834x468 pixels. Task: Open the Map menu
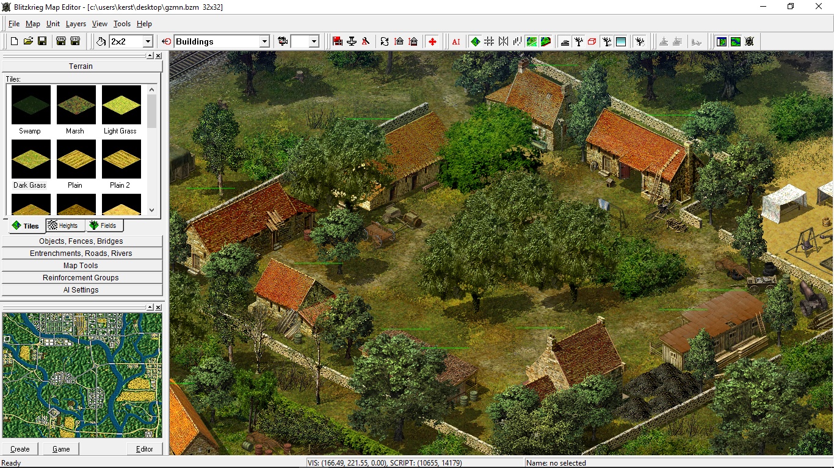33,24
